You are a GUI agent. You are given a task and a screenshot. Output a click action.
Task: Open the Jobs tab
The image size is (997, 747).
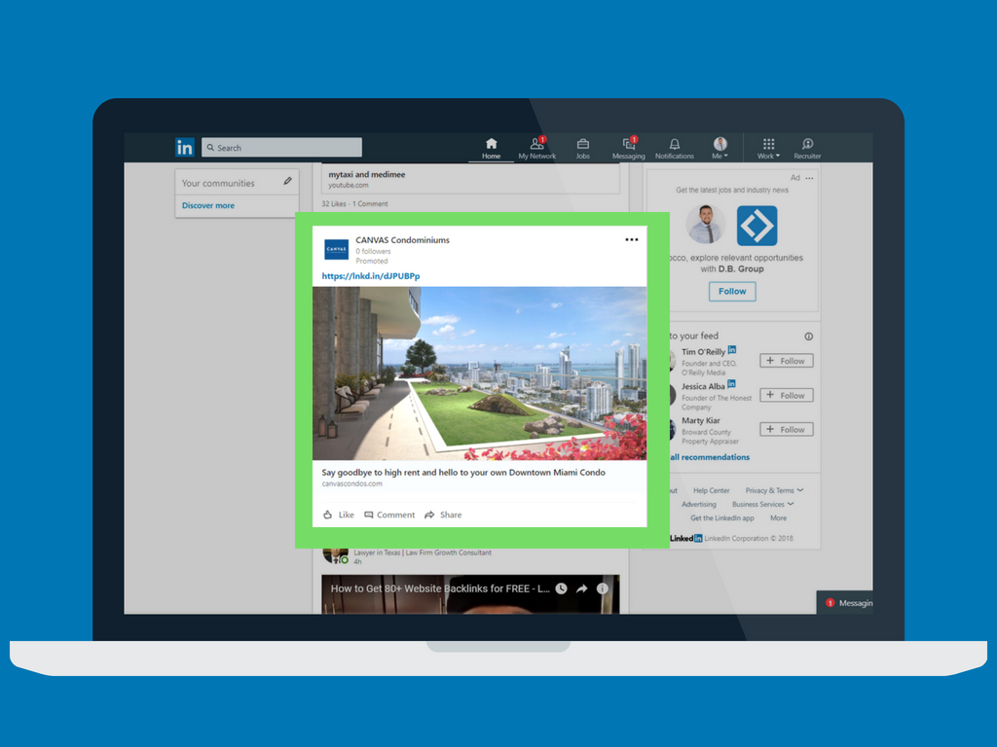(582, 149)
